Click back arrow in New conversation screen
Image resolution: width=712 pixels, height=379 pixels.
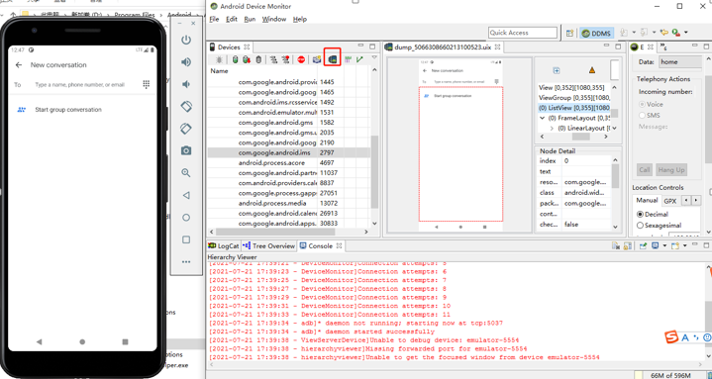(19, 65)
